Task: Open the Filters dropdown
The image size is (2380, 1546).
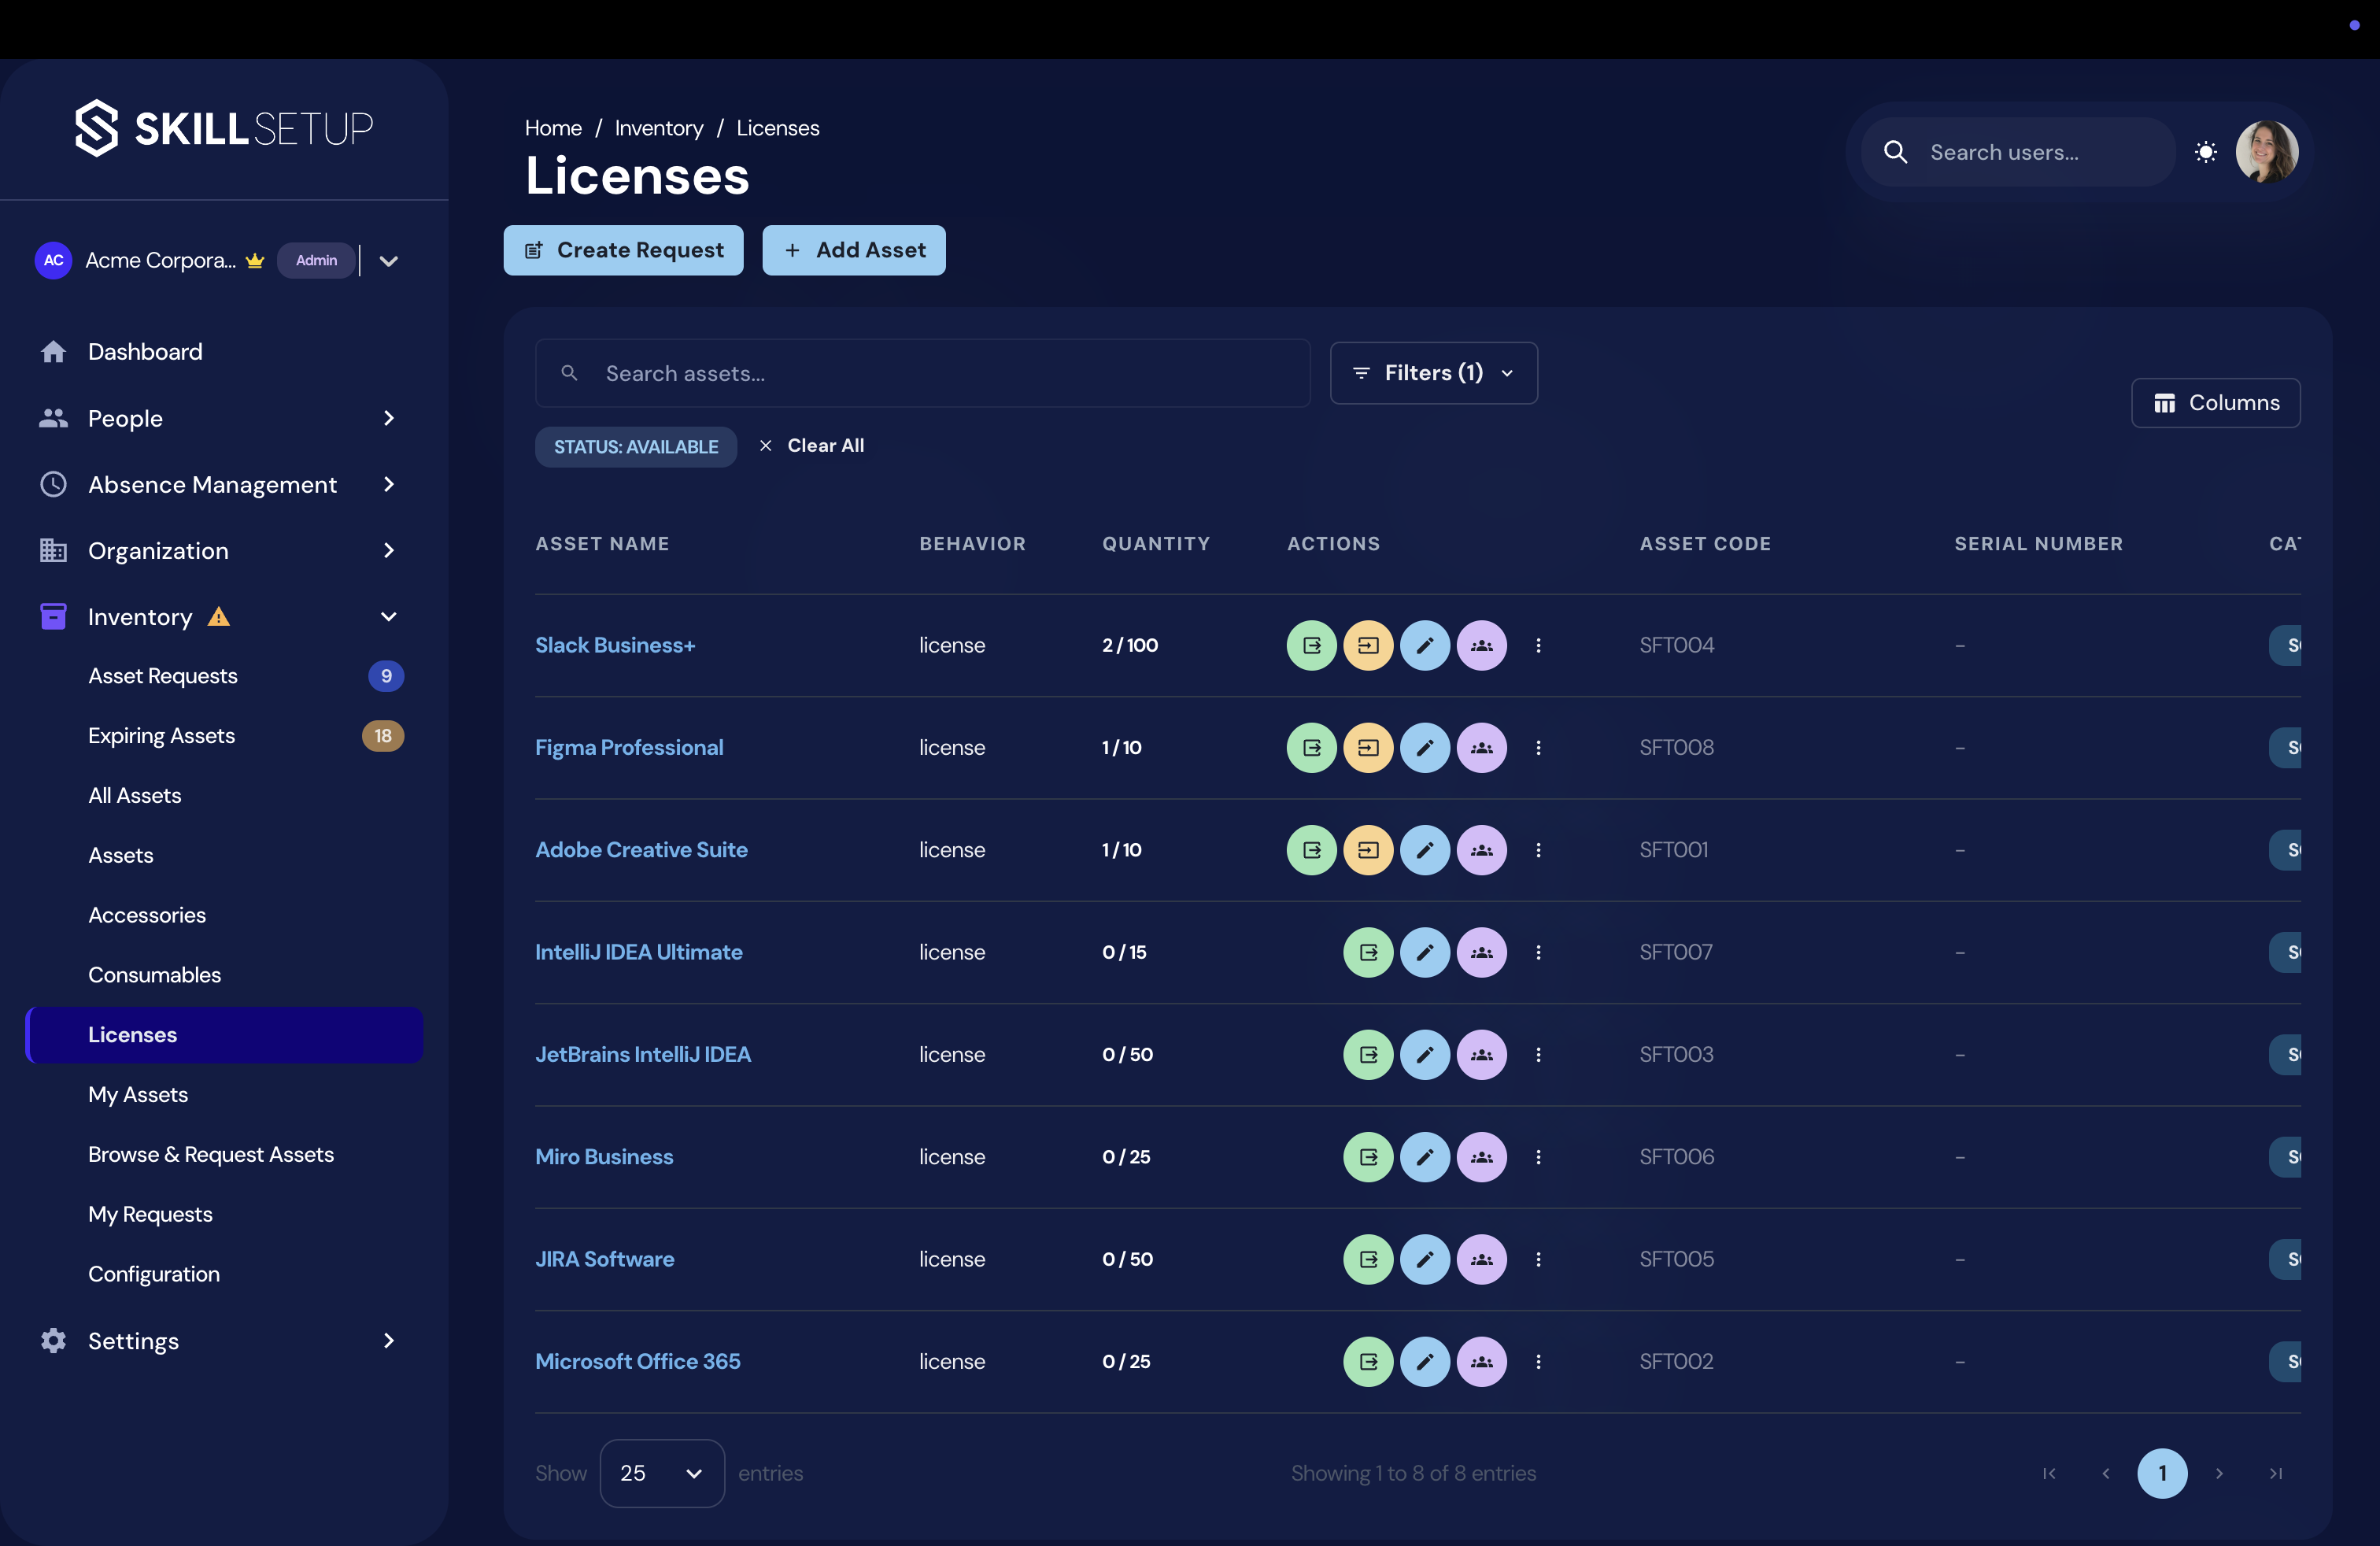Action: [1433, 372]
